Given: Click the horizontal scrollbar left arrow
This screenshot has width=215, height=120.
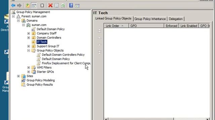Looking at the screenshot, I should (x=106, y=119).
